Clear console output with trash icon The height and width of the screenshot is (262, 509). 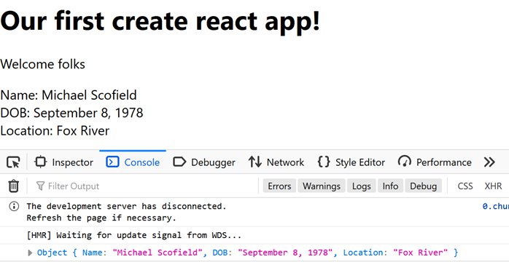click(14, 186)
